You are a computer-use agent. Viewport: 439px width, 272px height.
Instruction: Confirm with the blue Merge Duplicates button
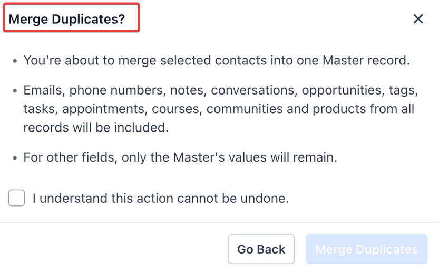pos(366,249)
